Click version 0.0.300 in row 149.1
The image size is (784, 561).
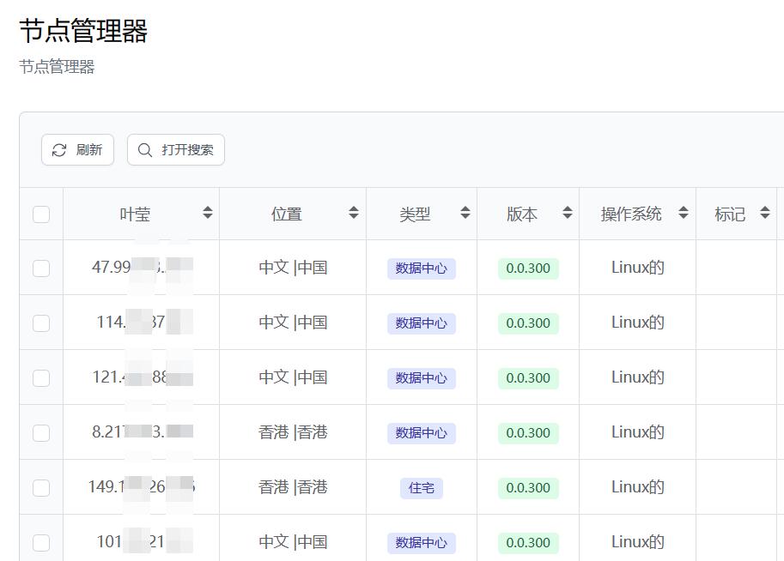tap(528, 488)
